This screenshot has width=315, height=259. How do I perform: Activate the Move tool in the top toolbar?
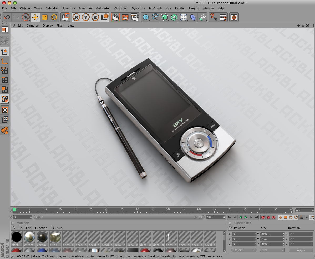pos(35,17)
